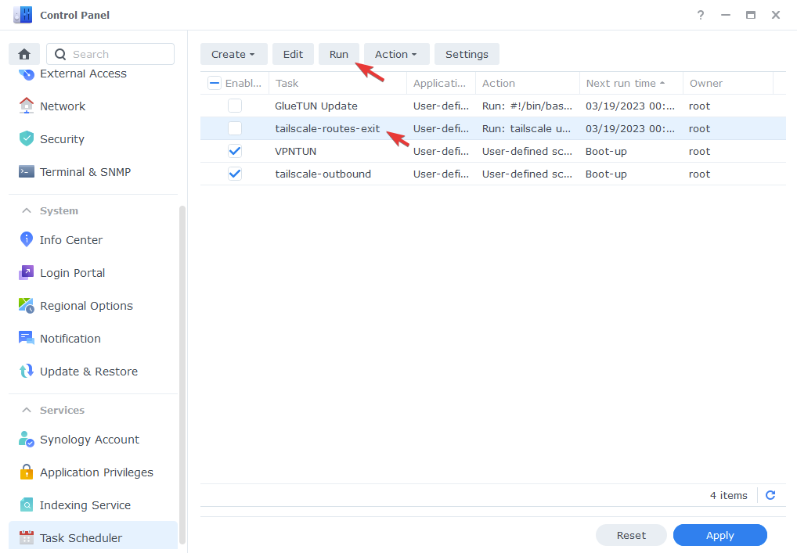
Task: Click the Synology Account icon
Action: point(27,440)
